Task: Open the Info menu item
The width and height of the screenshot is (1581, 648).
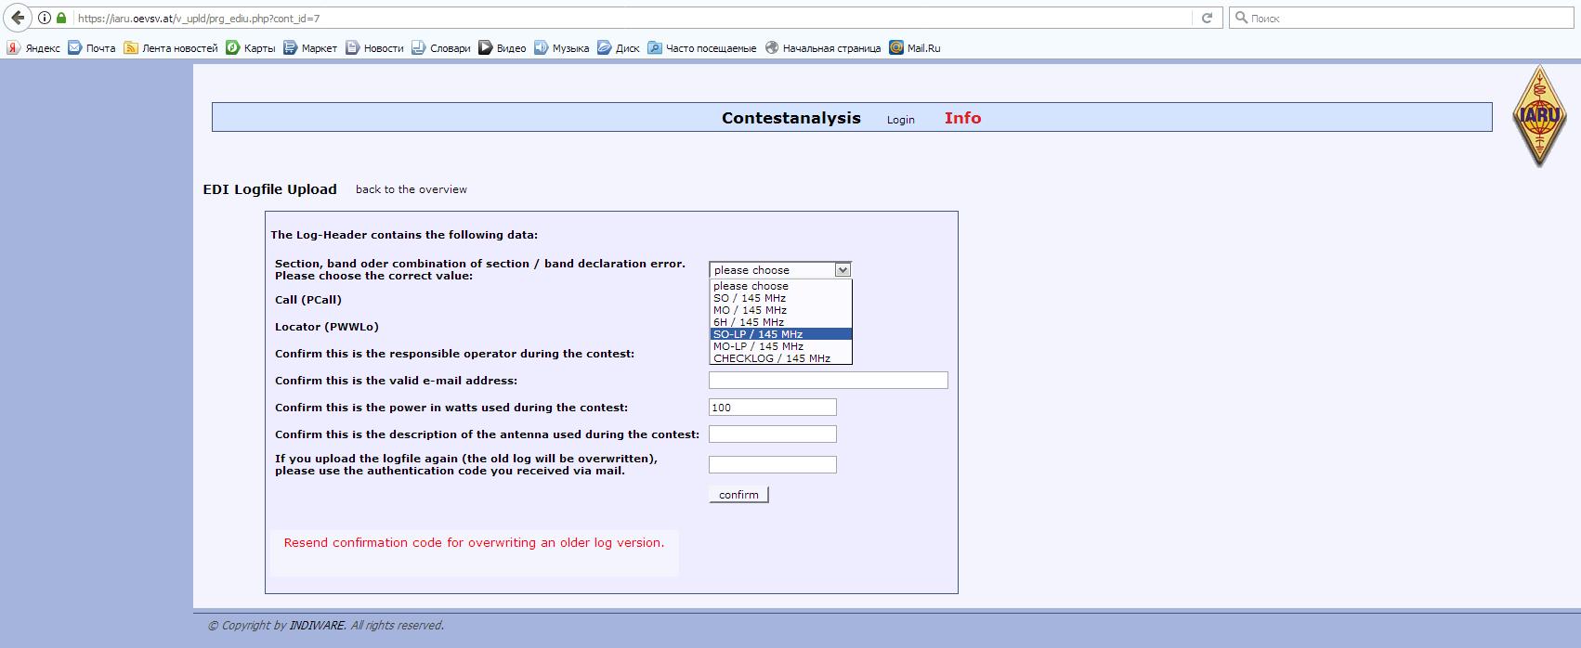Action: tap(962, 118)
